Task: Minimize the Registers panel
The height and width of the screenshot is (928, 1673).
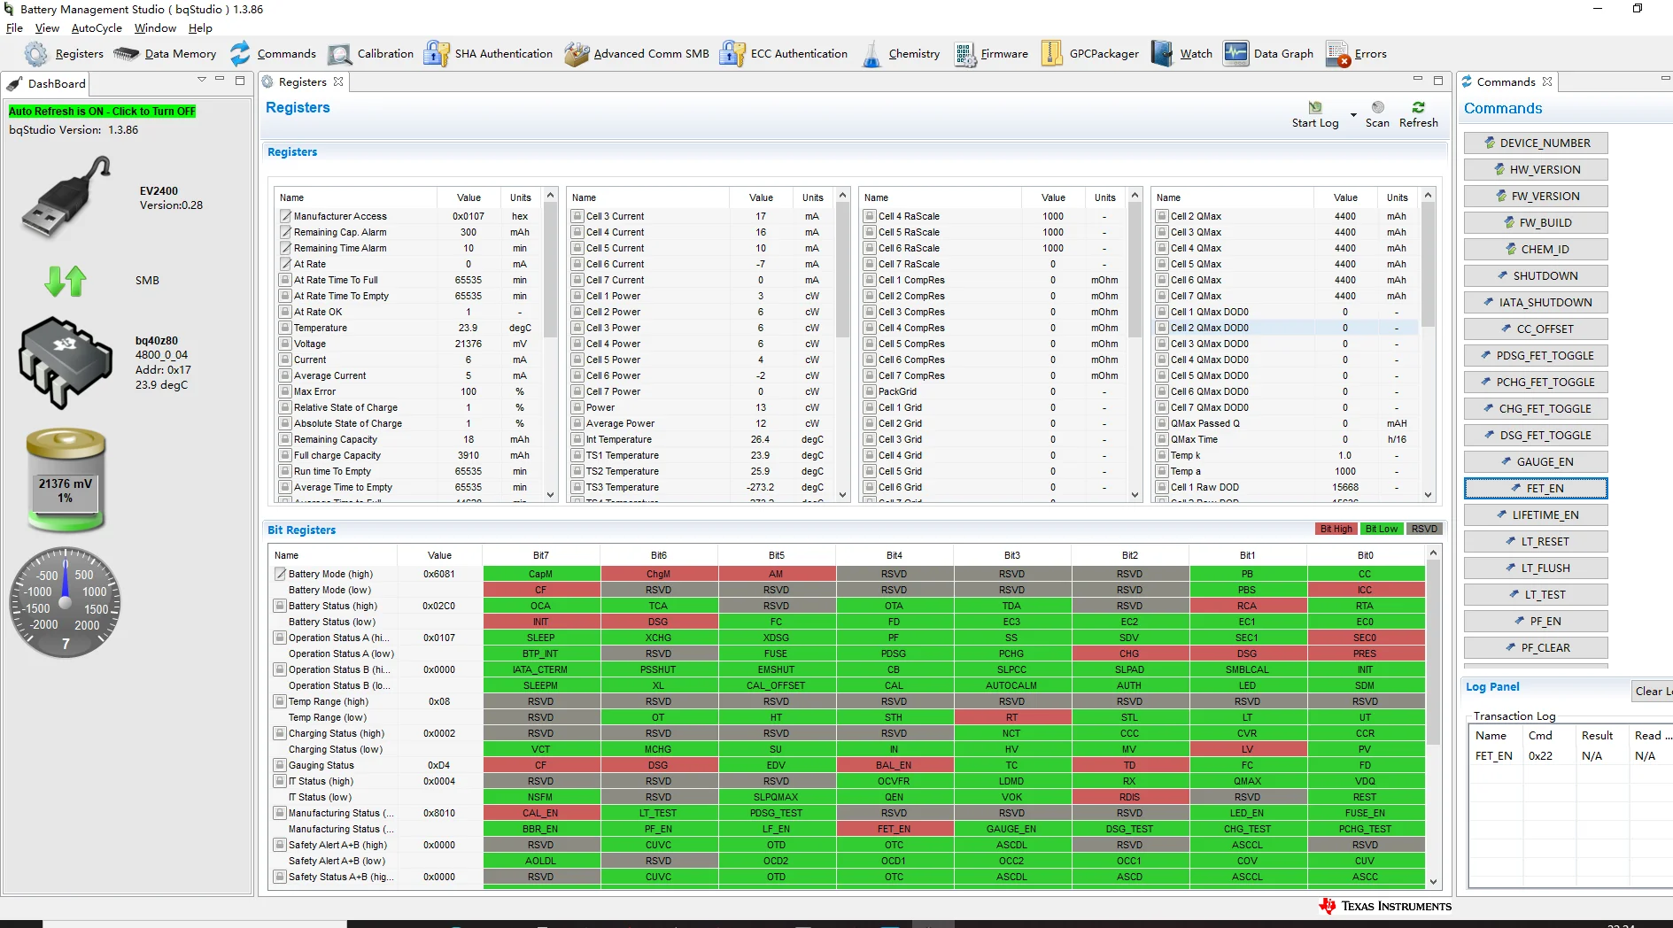Action: 1417,80
